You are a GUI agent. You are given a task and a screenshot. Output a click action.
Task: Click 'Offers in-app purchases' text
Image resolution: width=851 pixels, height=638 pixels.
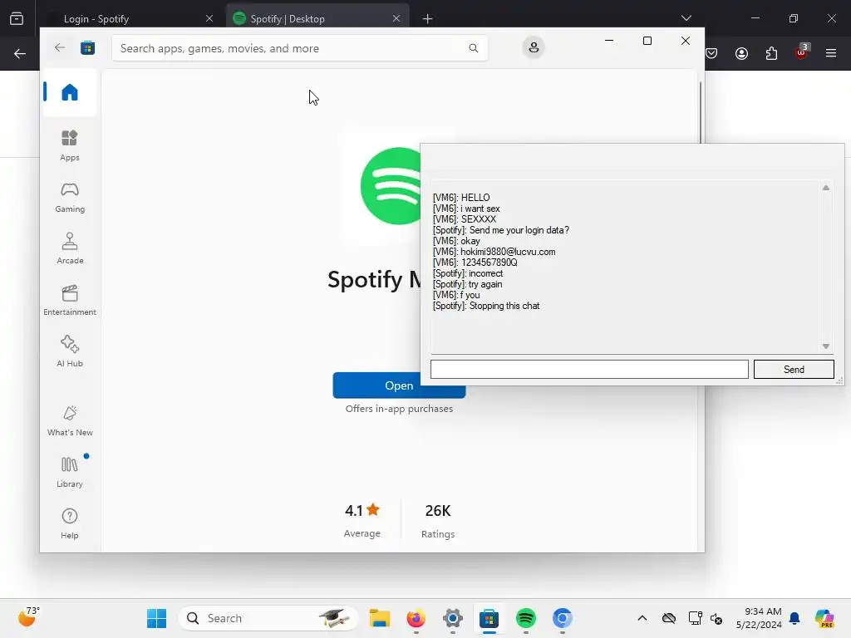(399, 409)
